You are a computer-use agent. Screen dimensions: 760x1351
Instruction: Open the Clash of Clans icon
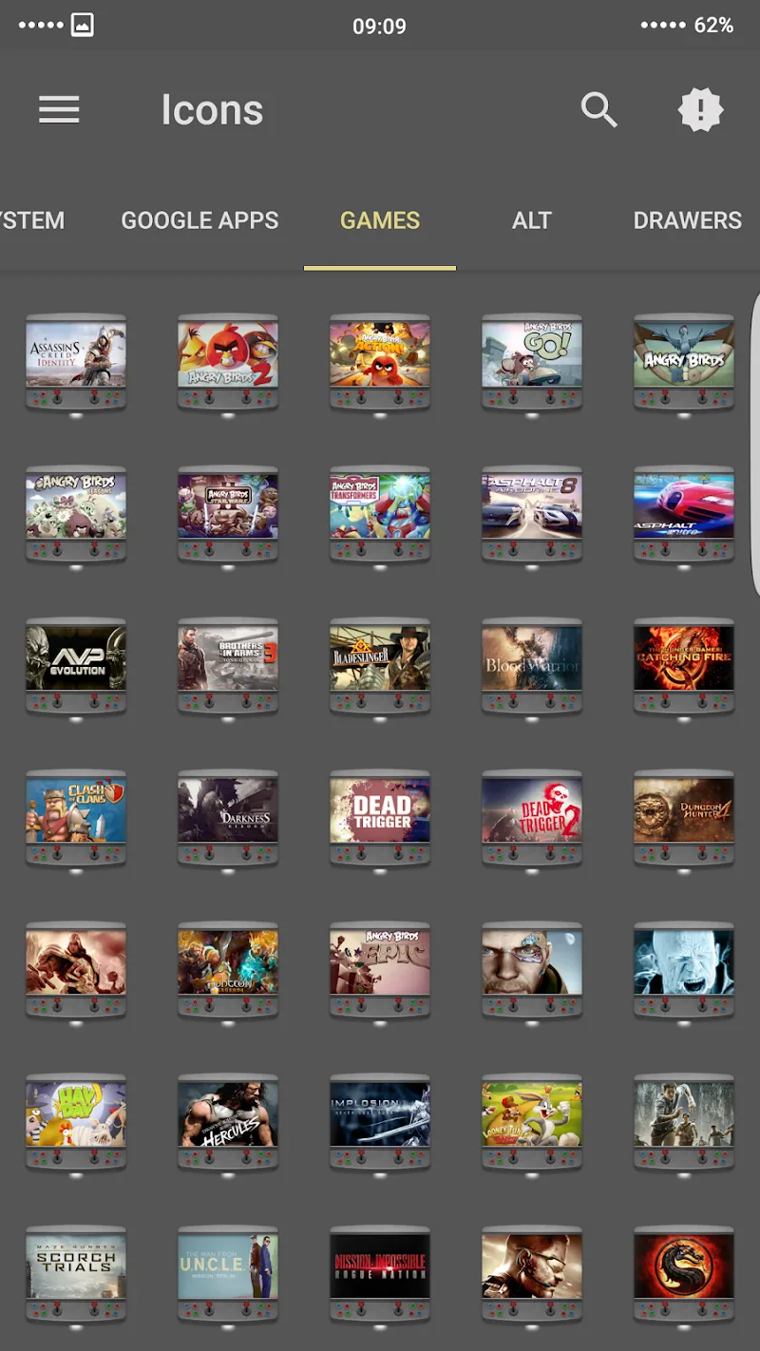76,819
